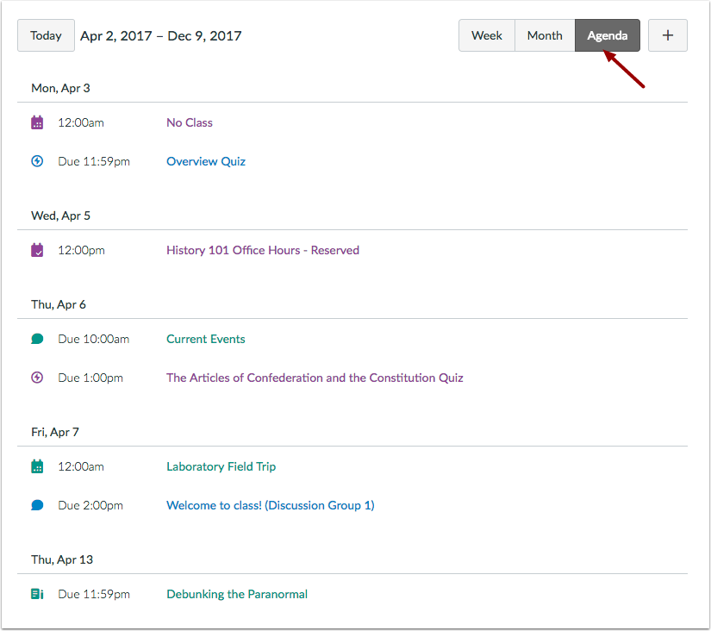Click the Wed, Apr 5 date heading
The width and height of the screenshot is (711, 631).
point(60,216)
